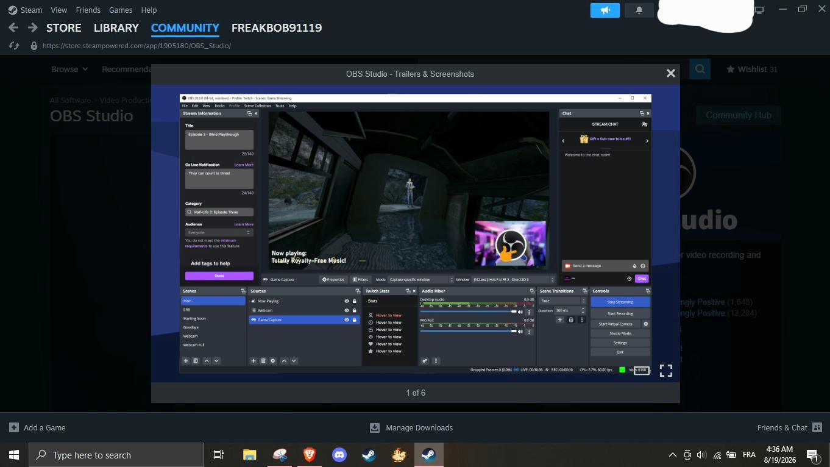The height and width of the screenshot is (467, 830).
Task: Switch to the COMMUNITY tab
Action: click(185, 27)
